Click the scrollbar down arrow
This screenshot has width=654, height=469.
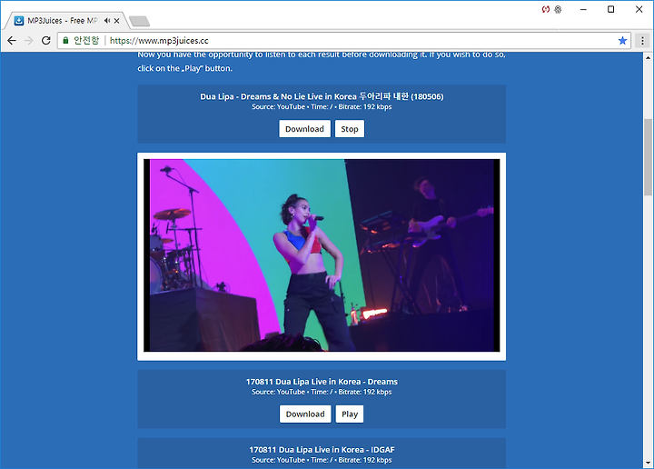(648, 463)
